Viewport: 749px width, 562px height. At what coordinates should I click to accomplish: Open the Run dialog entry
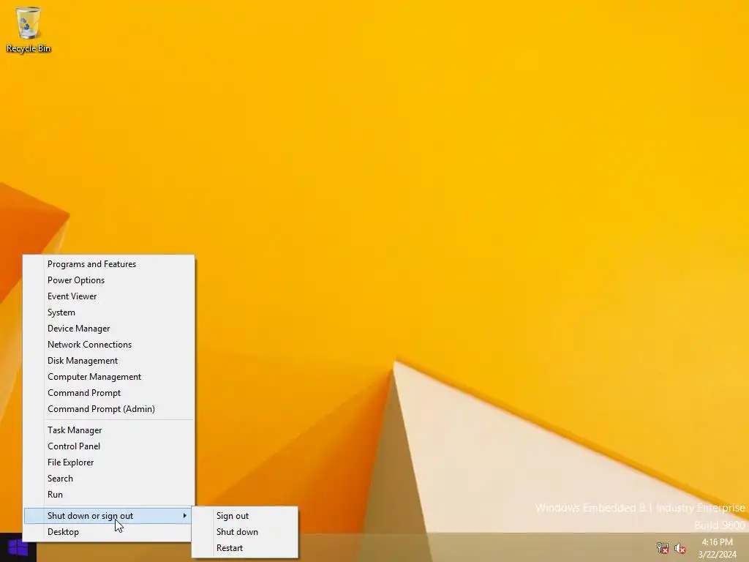(109, 495)
